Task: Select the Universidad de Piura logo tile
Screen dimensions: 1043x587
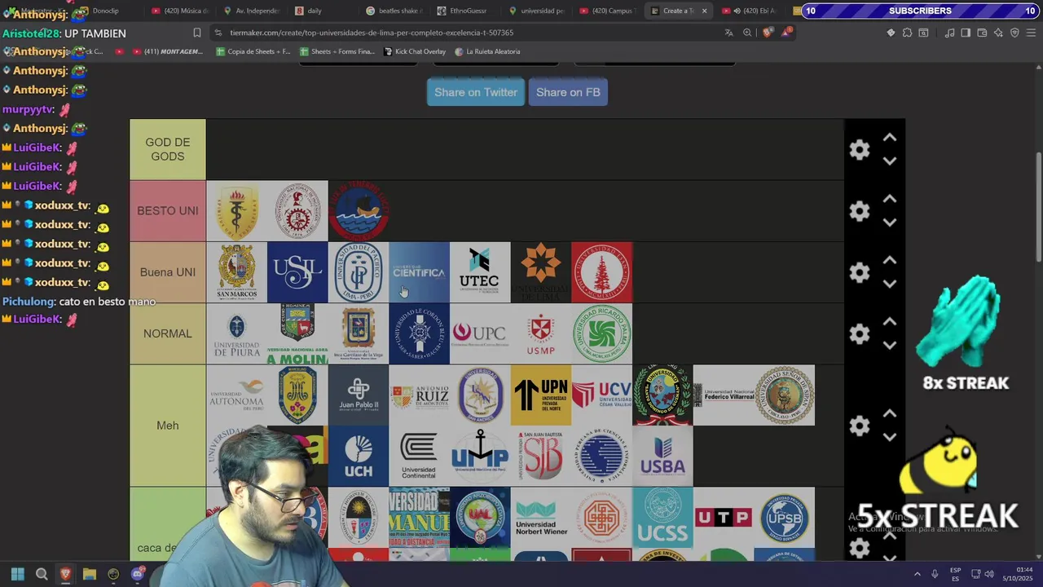Action: click(236, 333)
